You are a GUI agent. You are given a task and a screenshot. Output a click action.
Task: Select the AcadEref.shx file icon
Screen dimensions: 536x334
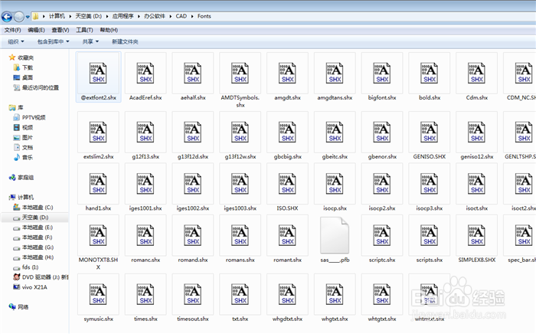coord(145,74)
